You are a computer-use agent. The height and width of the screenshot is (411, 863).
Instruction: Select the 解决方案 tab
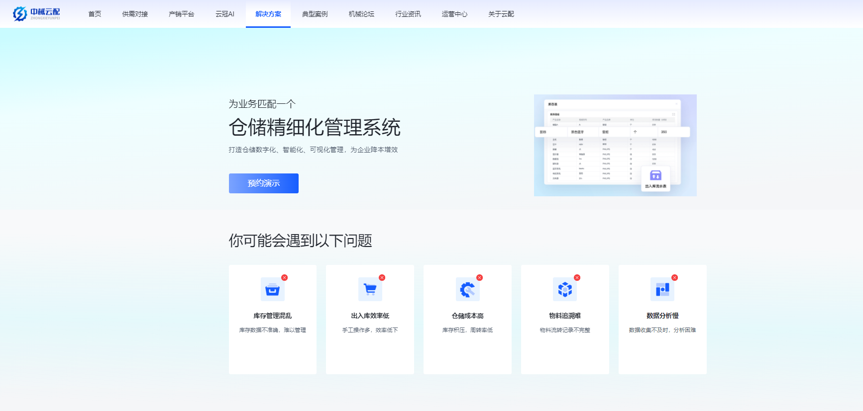(x=268, y=14)
